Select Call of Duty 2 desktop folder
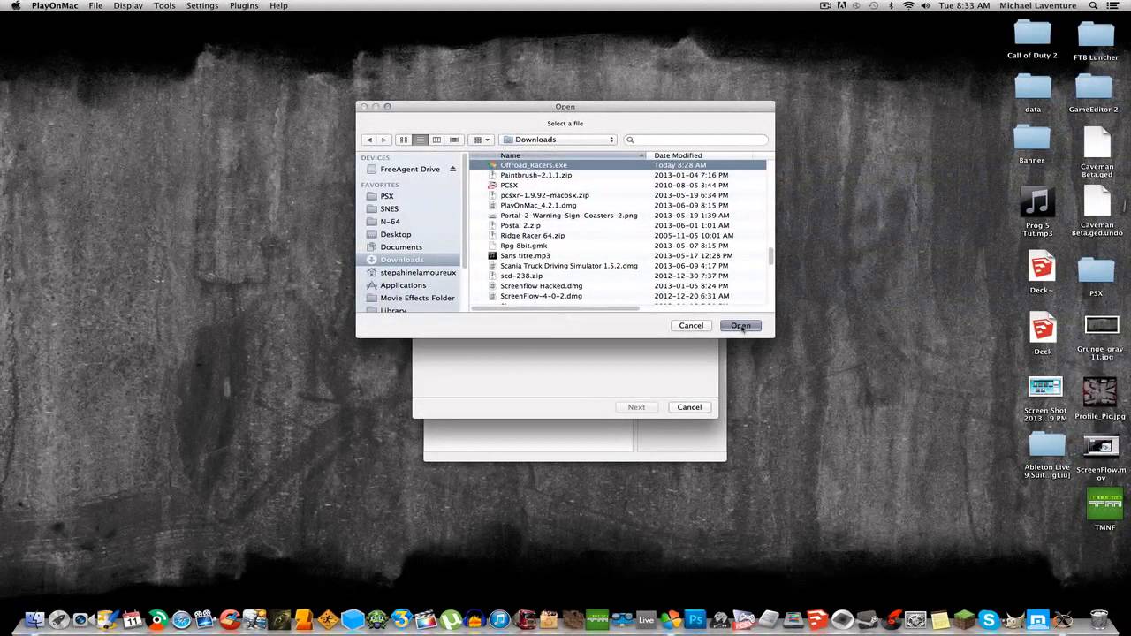Image resolution: width=1131 pixels, height=636 pixels. [1032, 39]
